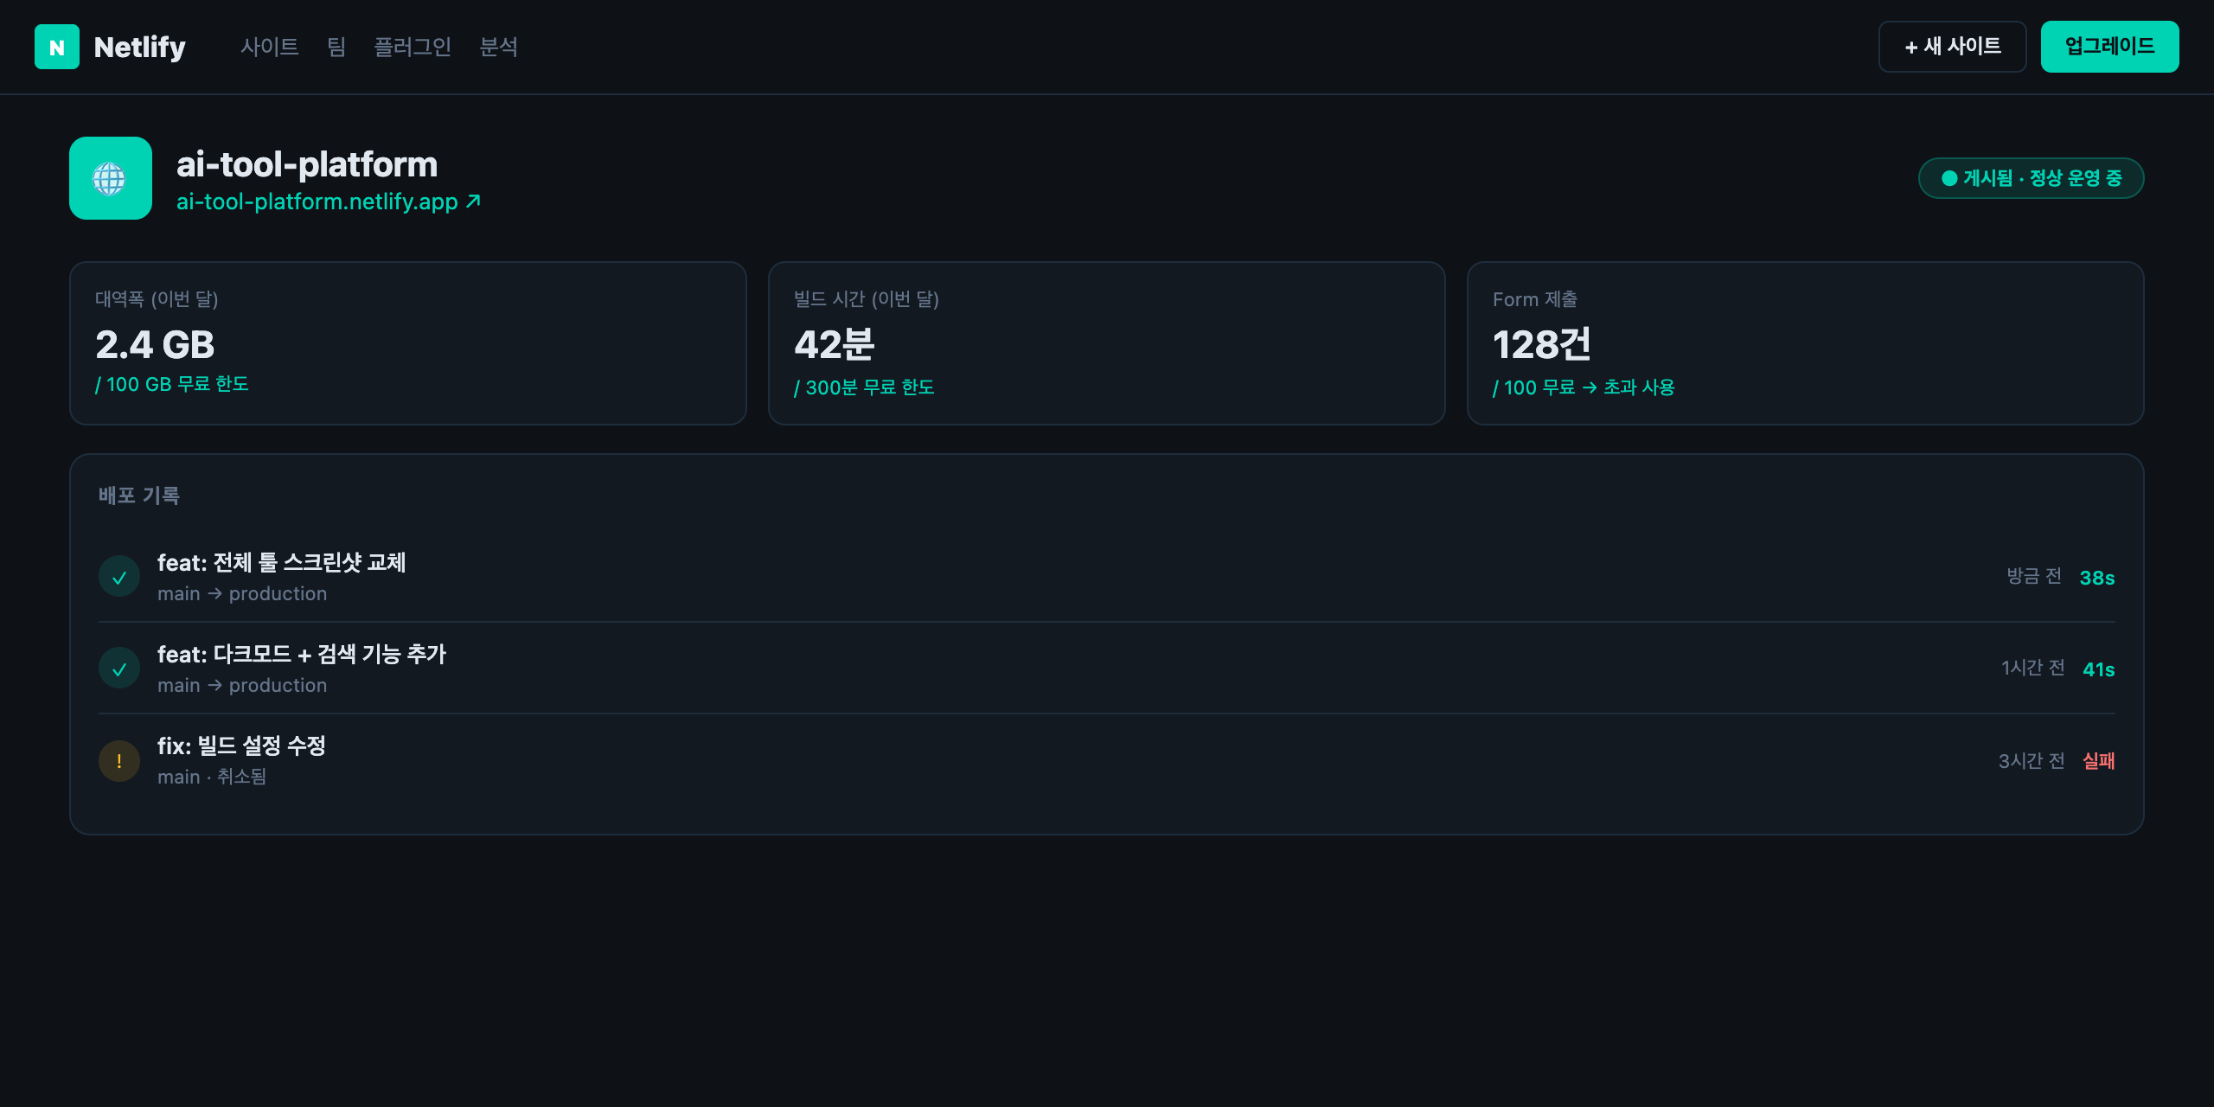Open the ai-tool-platform.netlify.app link
2214x1107 pixels.
[317, 202]
